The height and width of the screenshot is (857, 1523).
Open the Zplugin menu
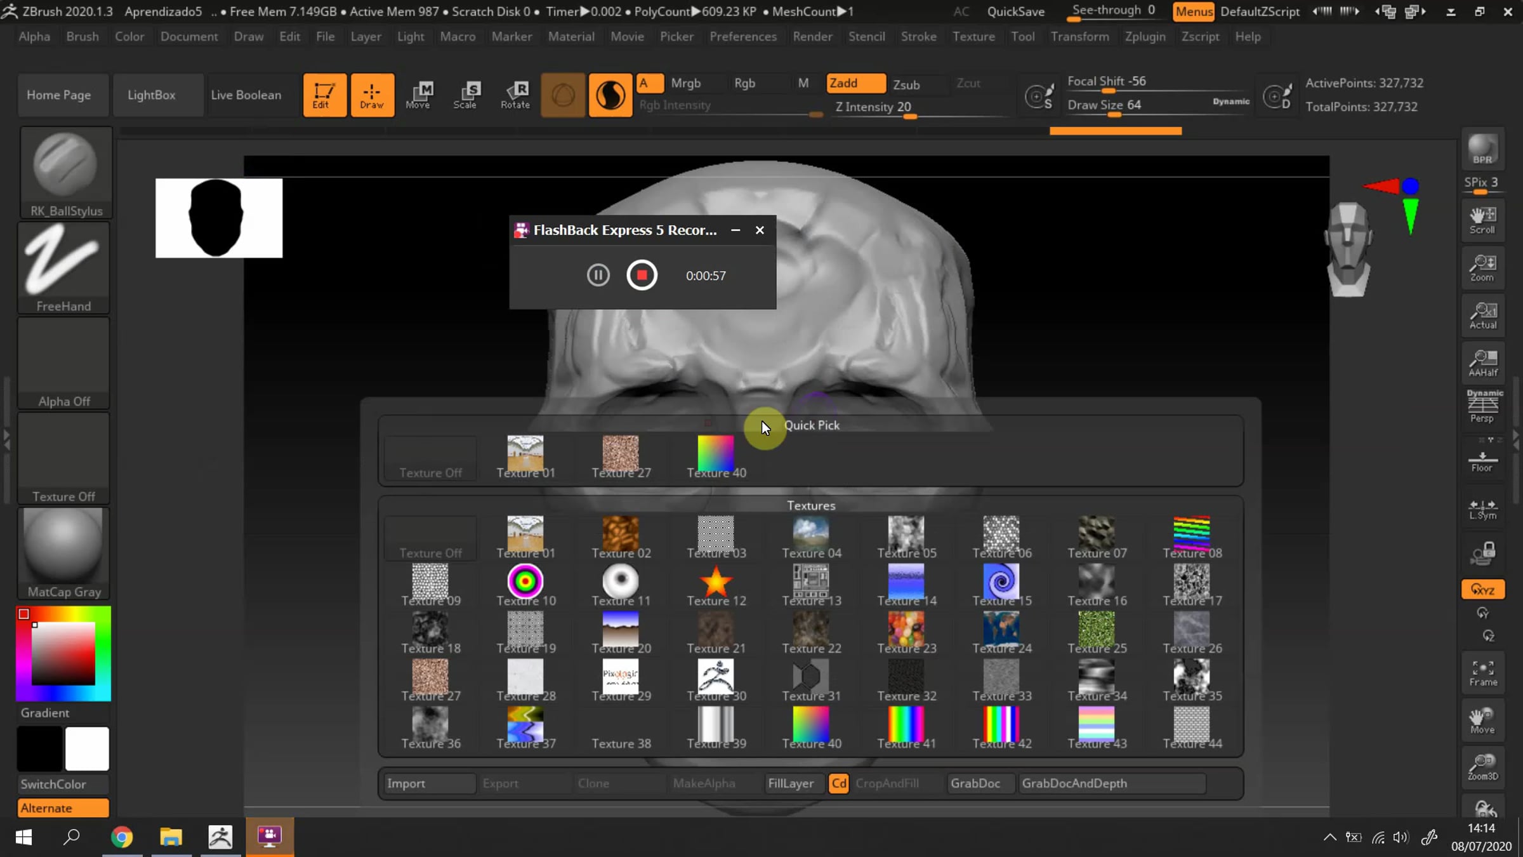[x=1145, y=37]
